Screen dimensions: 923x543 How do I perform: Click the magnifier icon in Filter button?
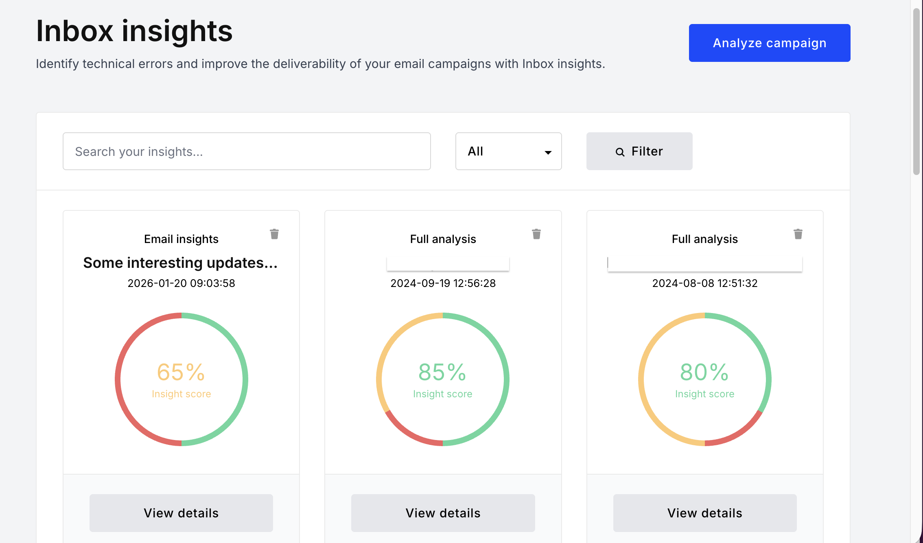[620, 152]
